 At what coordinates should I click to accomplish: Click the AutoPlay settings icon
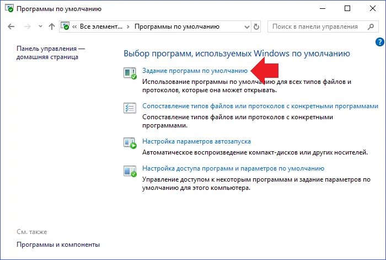tap(130, 143)
